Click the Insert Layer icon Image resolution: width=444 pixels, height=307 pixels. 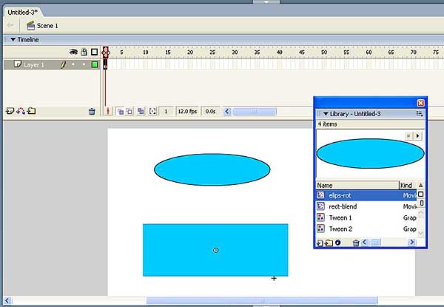point(9,111)
